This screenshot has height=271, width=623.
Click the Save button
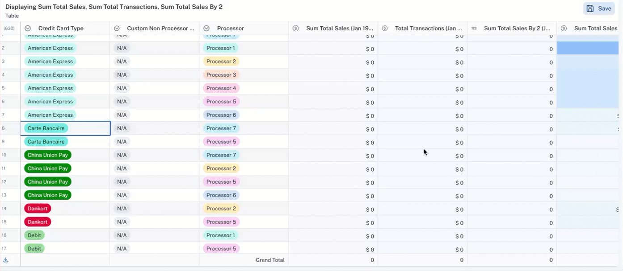(599, 8)
